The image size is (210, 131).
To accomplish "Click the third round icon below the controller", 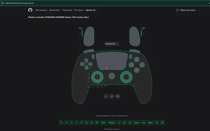I will (x=118, y=96).
